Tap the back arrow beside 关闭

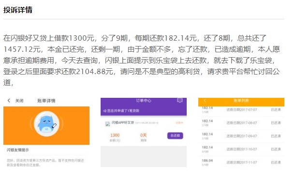coord(9,101)
